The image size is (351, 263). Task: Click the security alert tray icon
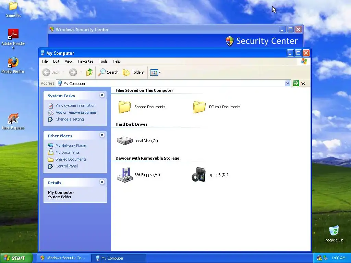(319, 258)
